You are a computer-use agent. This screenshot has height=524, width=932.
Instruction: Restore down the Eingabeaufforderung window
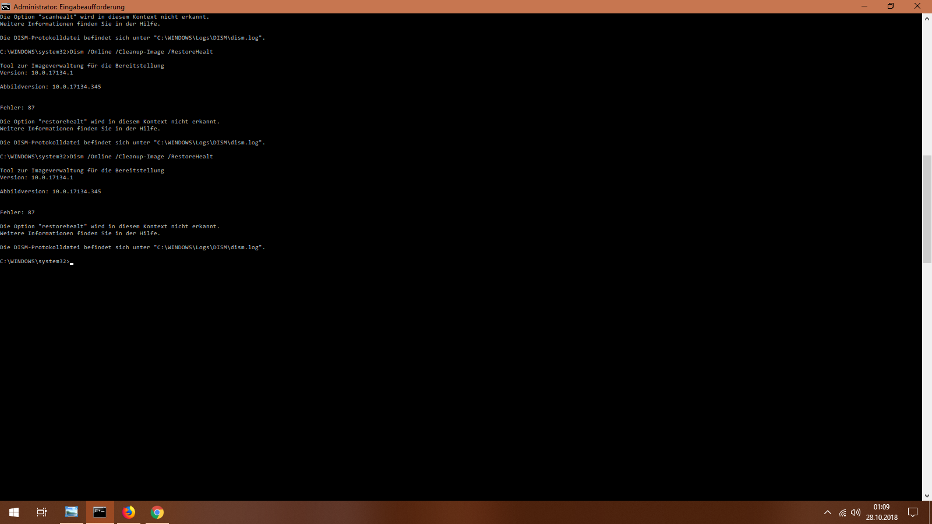point(891,6)
